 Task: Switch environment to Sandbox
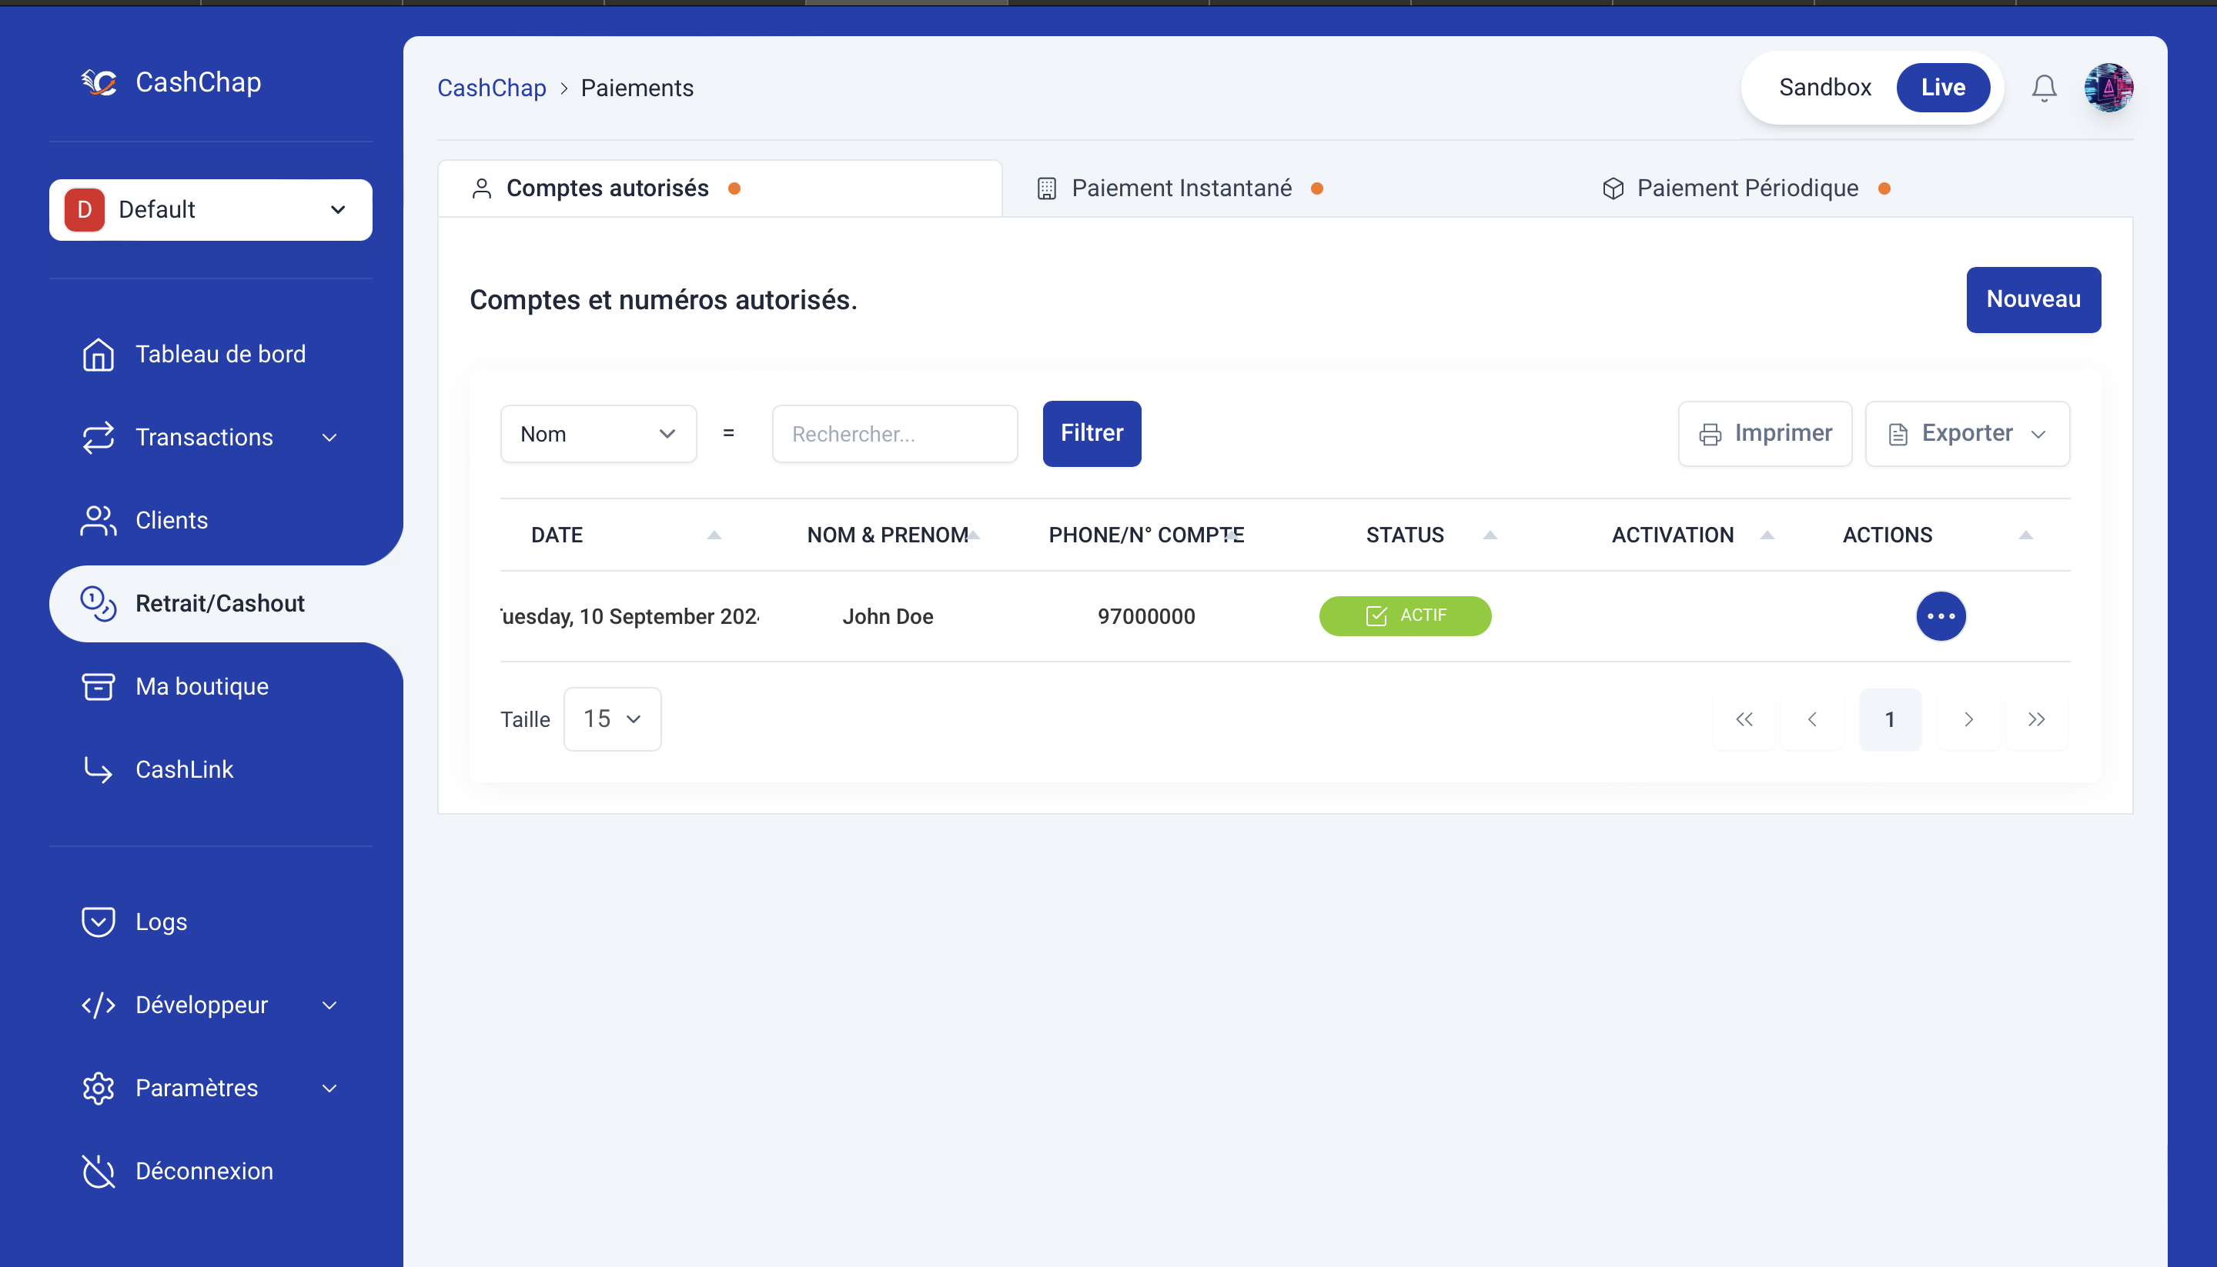[1824, 88]
